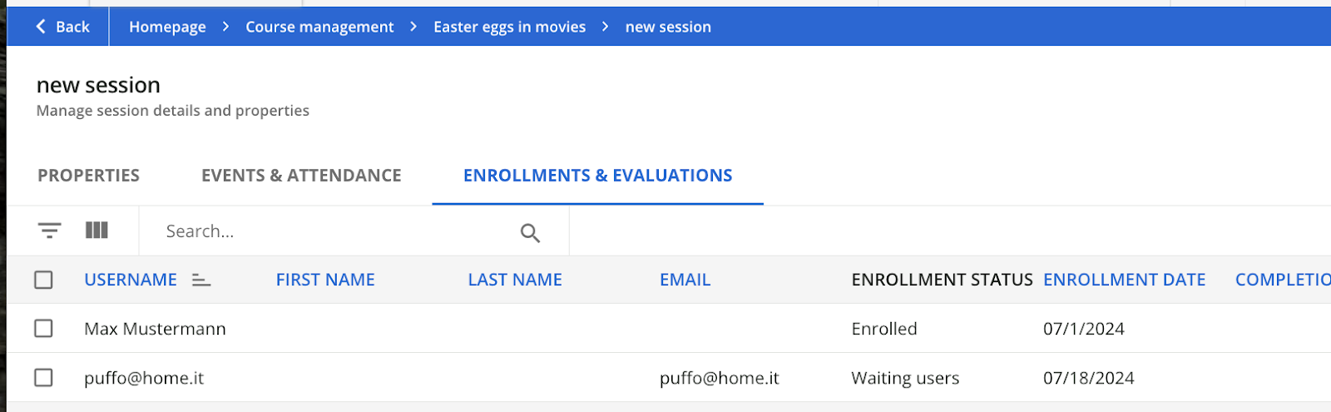Click the search magnifier icon
Viewport: 1331px width, 412px height.
coord(530,233)
